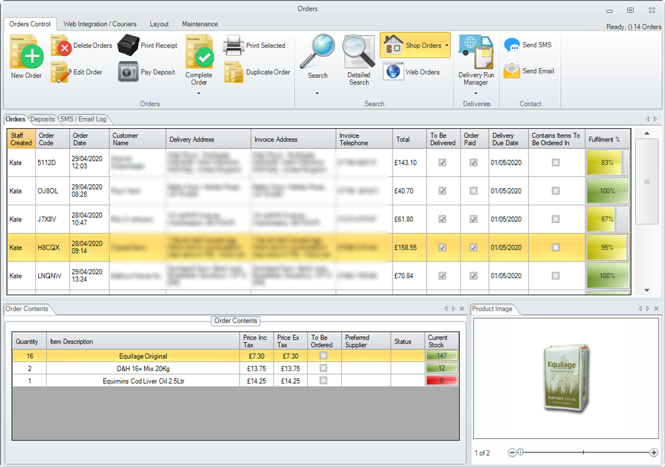Expand the Shop Orders dropdown arrow
This screenshot has height=467, width=665.
[447, 46]
